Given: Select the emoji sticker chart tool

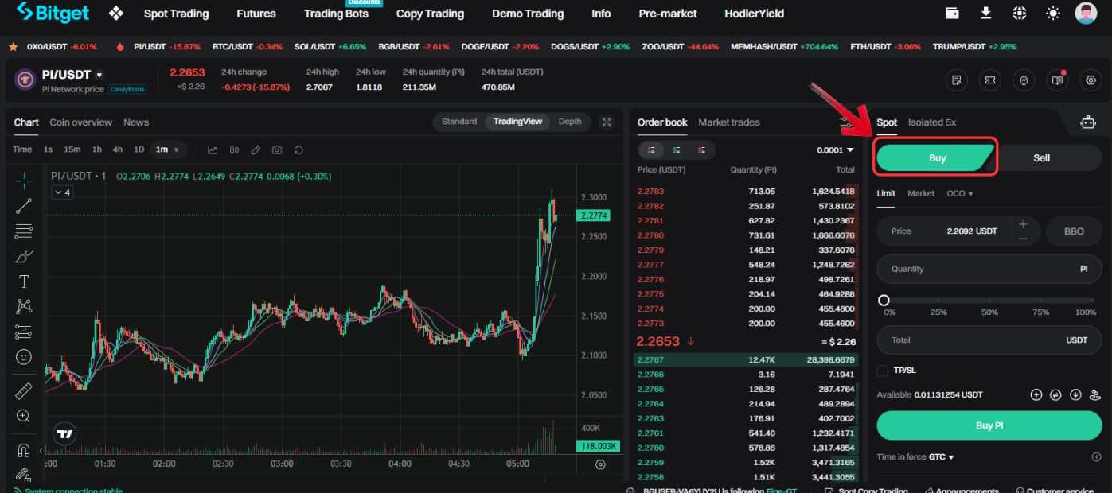Looking at the screenshot, I should tap(23, 357).
